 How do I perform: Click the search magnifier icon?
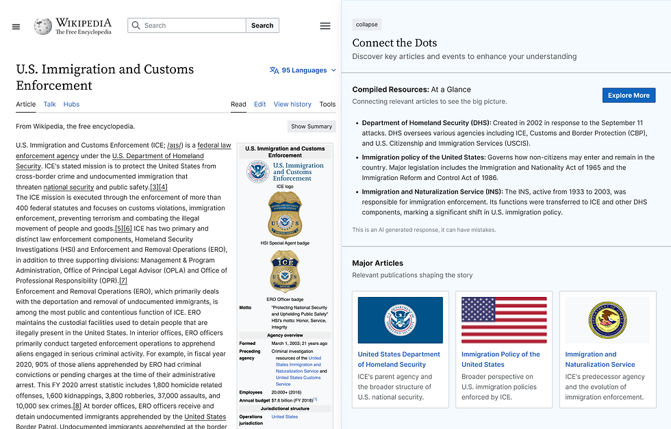pyautogui.click(x=136, y=25)
